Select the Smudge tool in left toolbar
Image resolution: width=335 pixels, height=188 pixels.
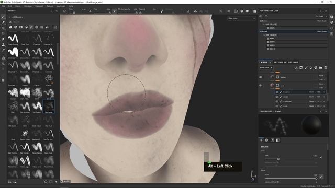(x=3, y=39)
